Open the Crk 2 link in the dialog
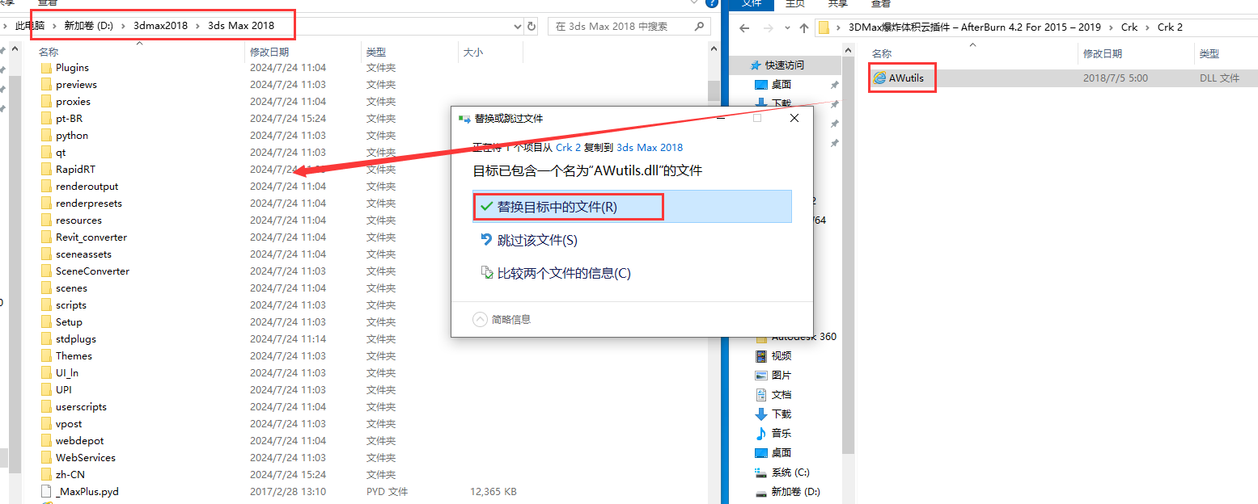 pyautogui.click(x=568, y=148)
